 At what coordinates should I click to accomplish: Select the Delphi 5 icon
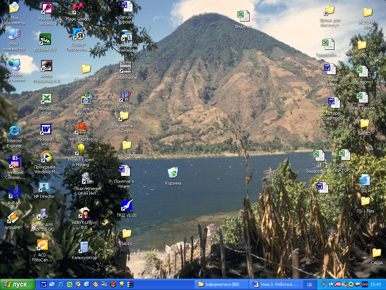pyautogui.click(x=125, y=97)
